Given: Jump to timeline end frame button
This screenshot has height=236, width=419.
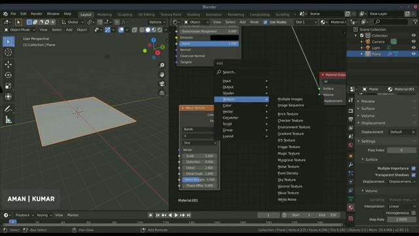Looking at the screenshot, I should tap(189, 215).
